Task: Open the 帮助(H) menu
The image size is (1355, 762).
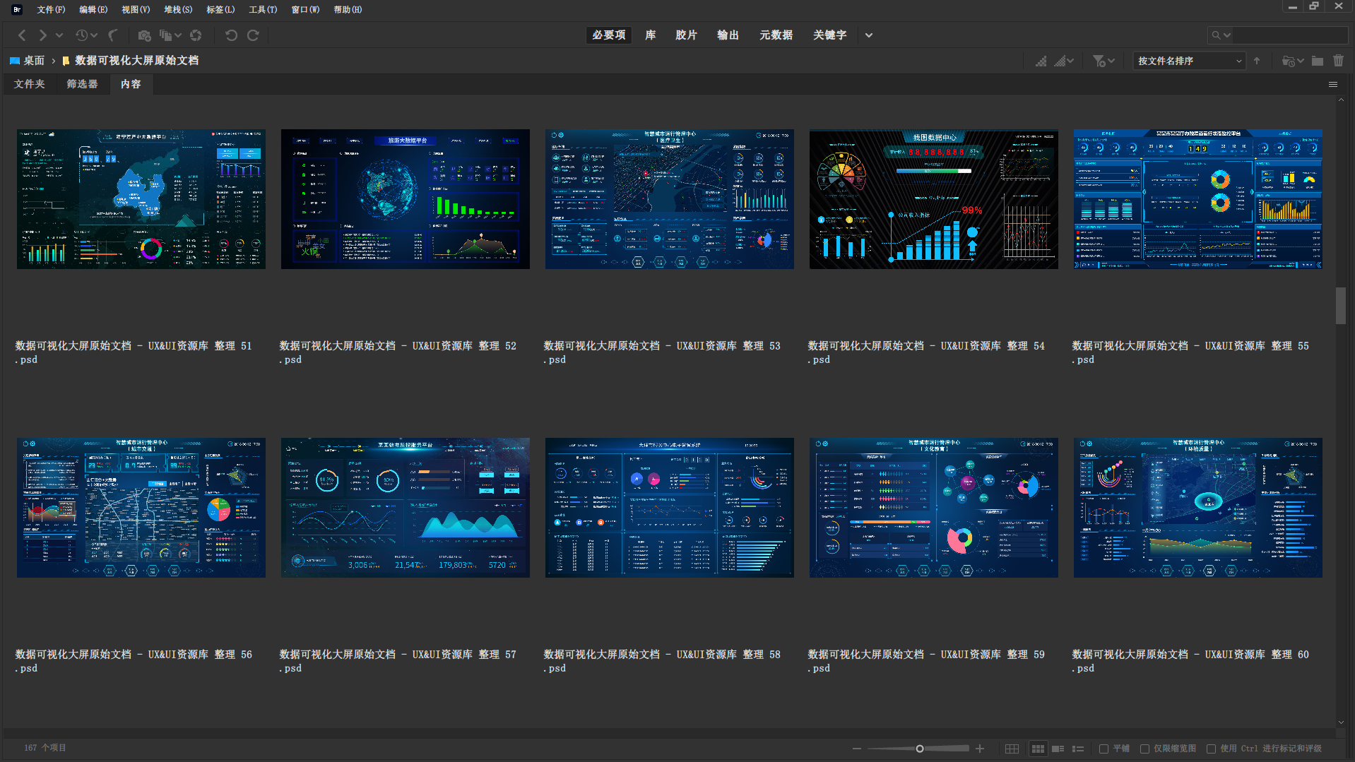Action: point(348,10)
